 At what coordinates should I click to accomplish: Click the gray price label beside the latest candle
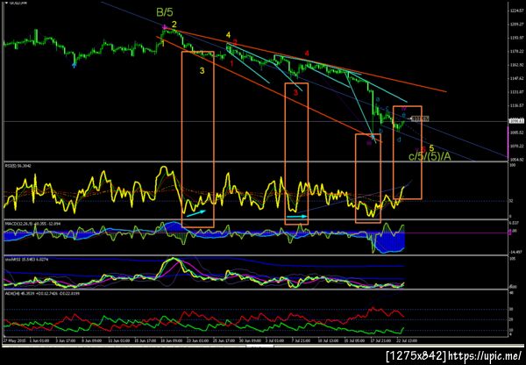pyautogui.click(x=420, y=118)
